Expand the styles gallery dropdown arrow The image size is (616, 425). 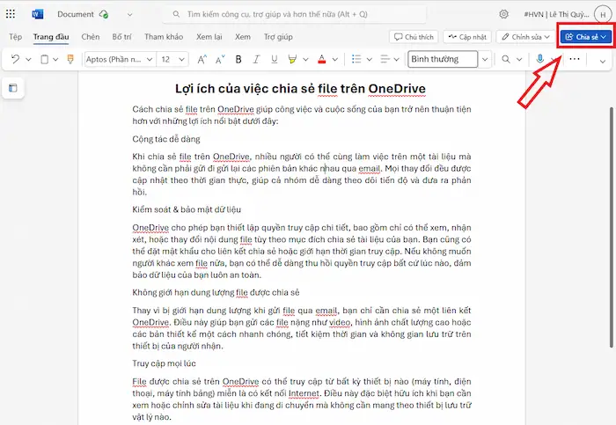click(485, 59)
